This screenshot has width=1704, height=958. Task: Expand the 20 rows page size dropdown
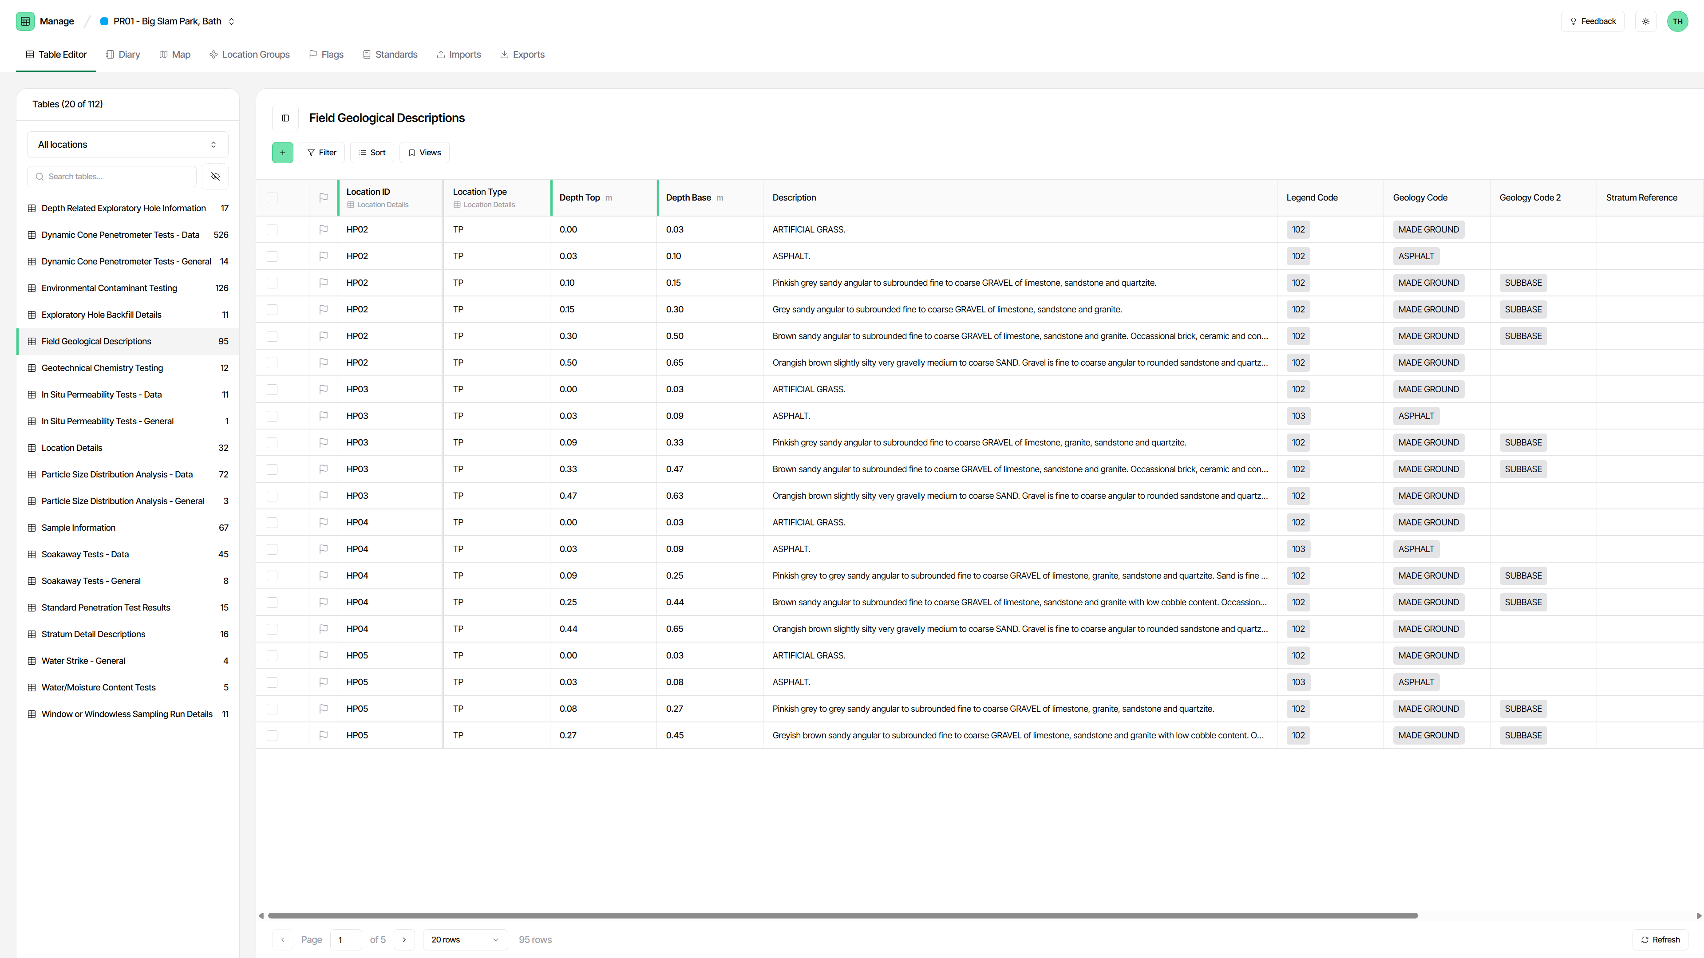[464, 939]
